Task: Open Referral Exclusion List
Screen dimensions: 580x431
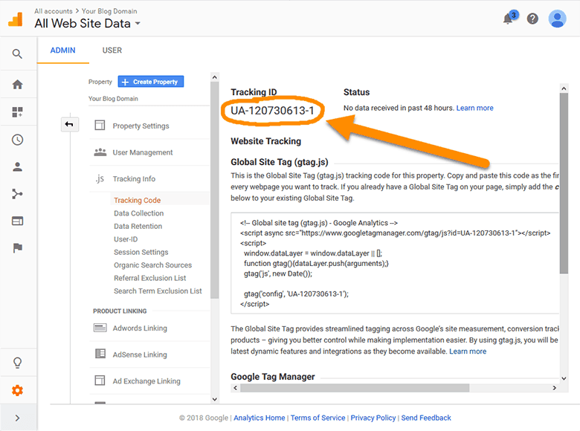Action: pyautogui.click(x=149, y=278)
